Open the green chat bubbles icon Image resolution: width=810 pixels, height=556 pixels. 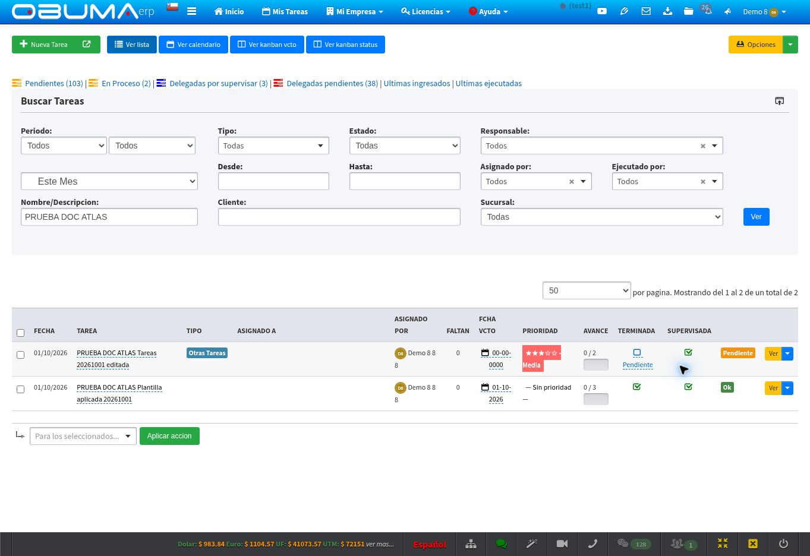pyautogui.click(x=501, y=544)
